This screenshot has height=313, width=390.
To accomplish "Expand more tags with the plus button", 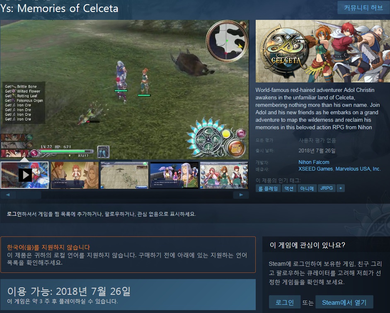I will 341,188.
